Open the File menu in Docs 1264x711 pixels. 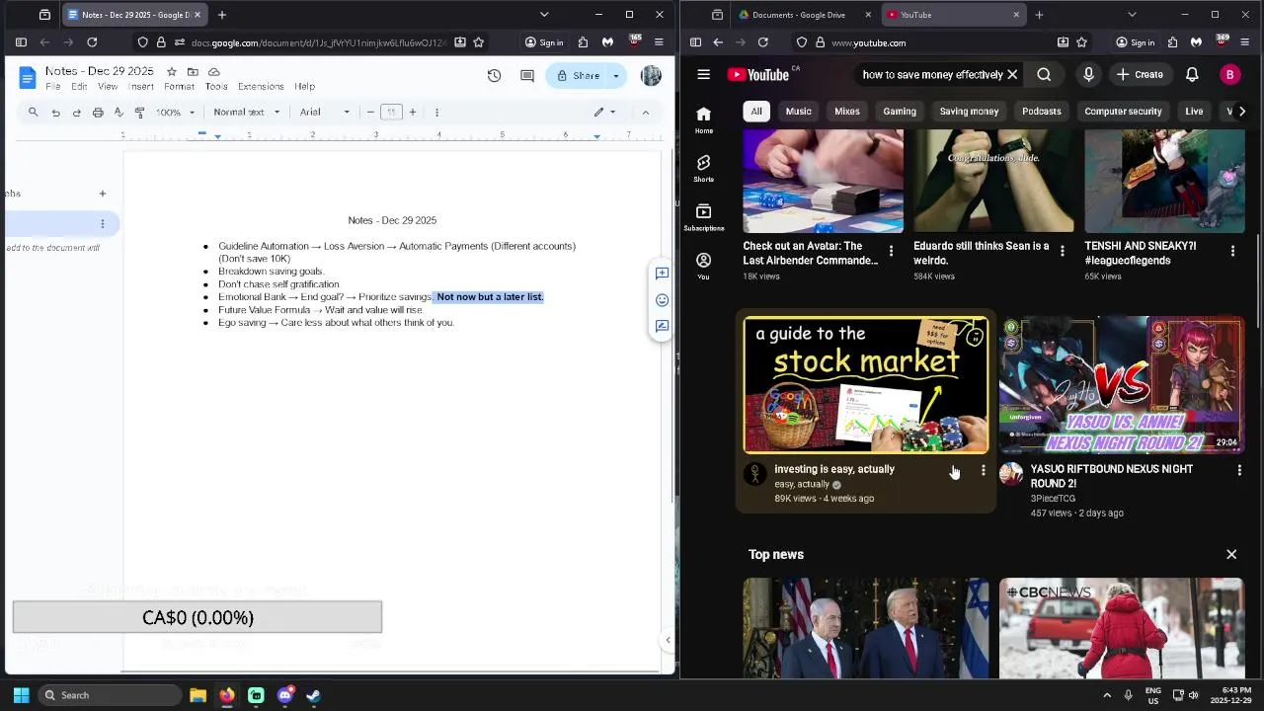click(53, 87)
